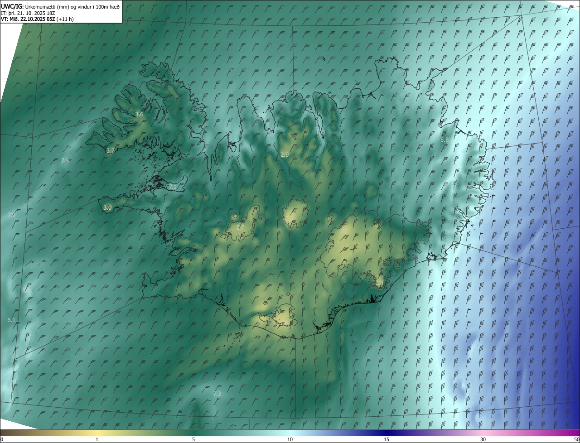Click the 2.9 value in northern Iceland
Viewport: 580px width, 443px height.
pyautogui.click(x=285, y=155)
